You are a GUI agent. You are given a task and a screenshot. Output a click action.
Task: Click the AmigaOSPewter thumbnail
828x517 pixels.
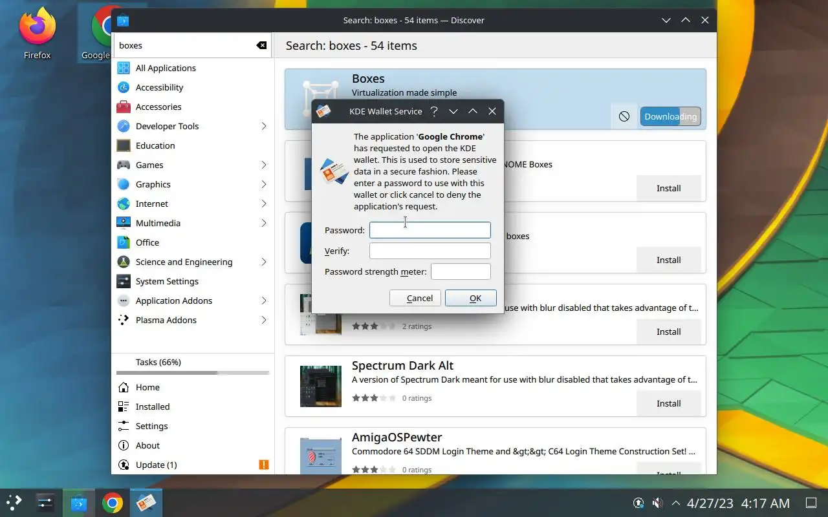click(x=321, y=456)
